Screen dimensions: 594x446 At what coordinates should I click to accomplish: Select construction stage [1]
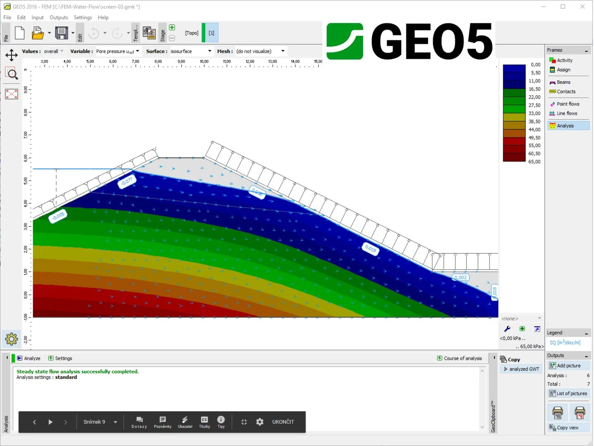click(211, 33)
